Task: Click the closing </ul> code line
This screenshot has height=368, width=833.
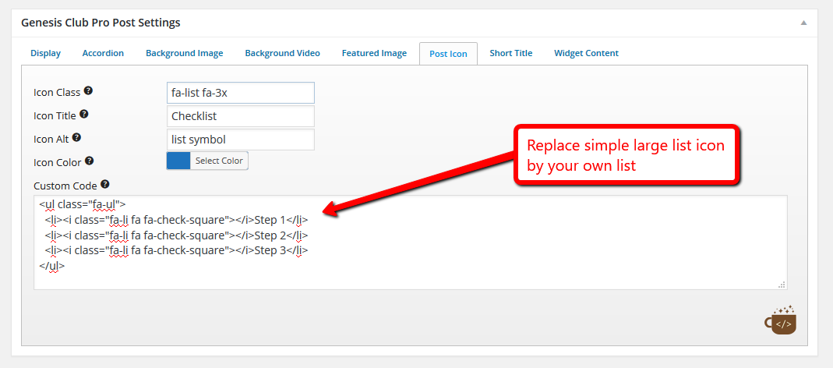Action: (51, 266)
